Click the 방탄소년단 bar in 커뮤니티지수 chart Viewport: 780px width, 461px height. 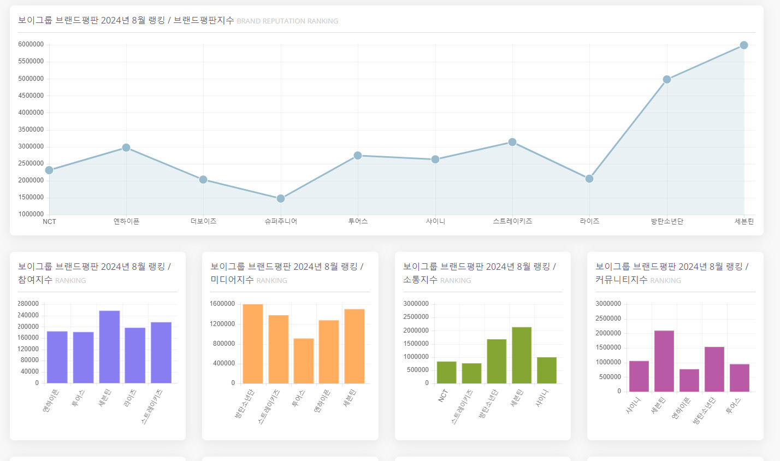click(714, 369)
